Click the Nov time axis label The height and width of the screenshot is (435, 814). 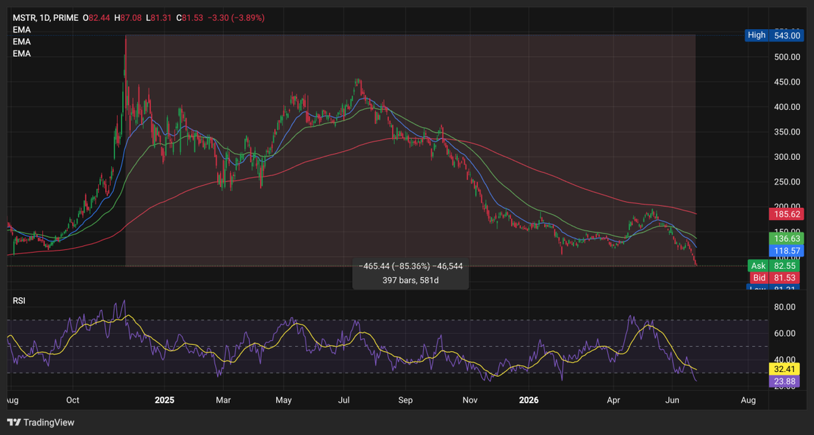469,400
